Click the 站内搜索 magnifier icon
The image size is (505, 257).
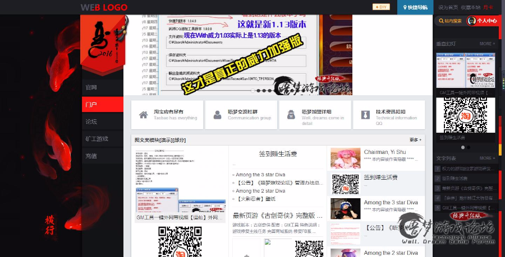click(441, 21)
